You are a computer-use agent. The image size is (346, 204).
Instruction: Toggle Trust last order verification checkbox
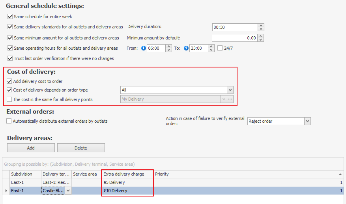coord(10,58)
